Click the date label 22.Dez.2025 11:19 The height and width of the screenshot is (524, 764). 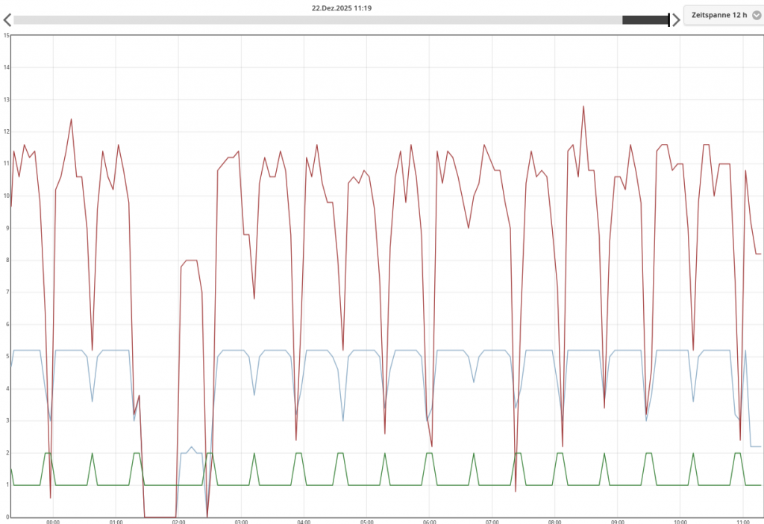342,8
